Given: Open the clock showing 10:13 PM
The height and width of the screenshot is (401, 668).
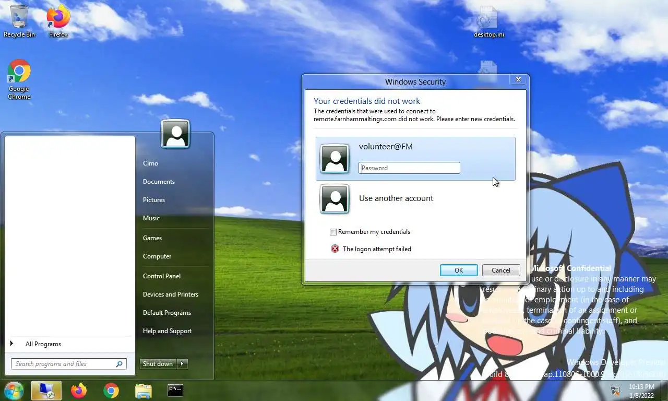Looking at the screenshot, I should coord(641,391).
